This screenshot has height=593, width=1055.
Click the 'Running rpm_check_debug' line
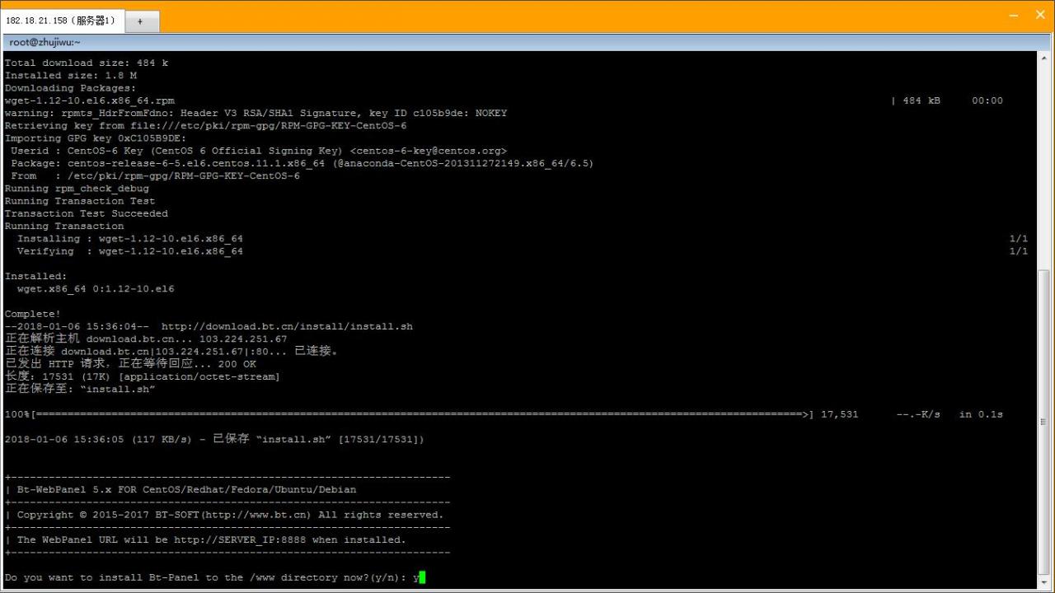77,189
